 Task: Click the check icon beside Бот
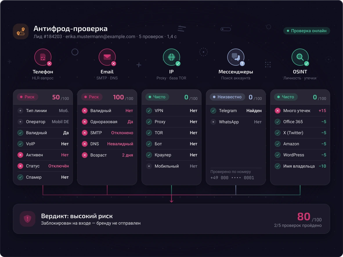149,144
